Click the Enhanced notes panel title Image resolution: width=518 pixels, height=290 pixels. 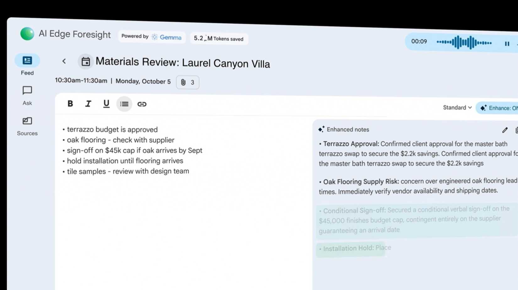coord(348,129)
